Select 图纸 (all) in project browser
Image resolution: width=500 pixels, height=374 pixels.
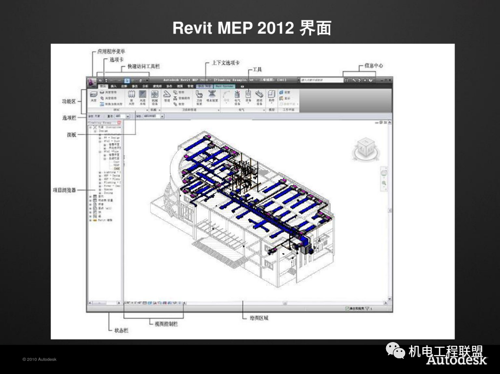click(105, 208)
